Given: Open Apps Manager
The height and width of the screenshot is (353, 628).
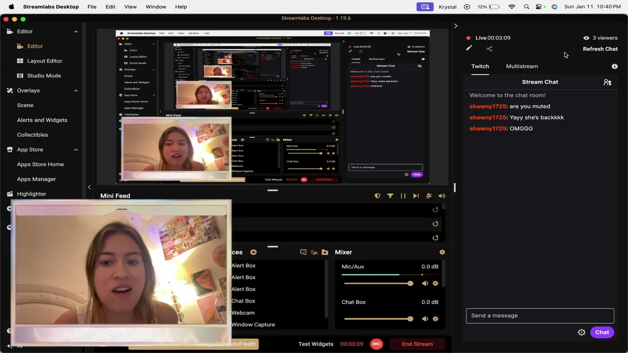Looking at the screenshot, I should click(x=36, y=179).
